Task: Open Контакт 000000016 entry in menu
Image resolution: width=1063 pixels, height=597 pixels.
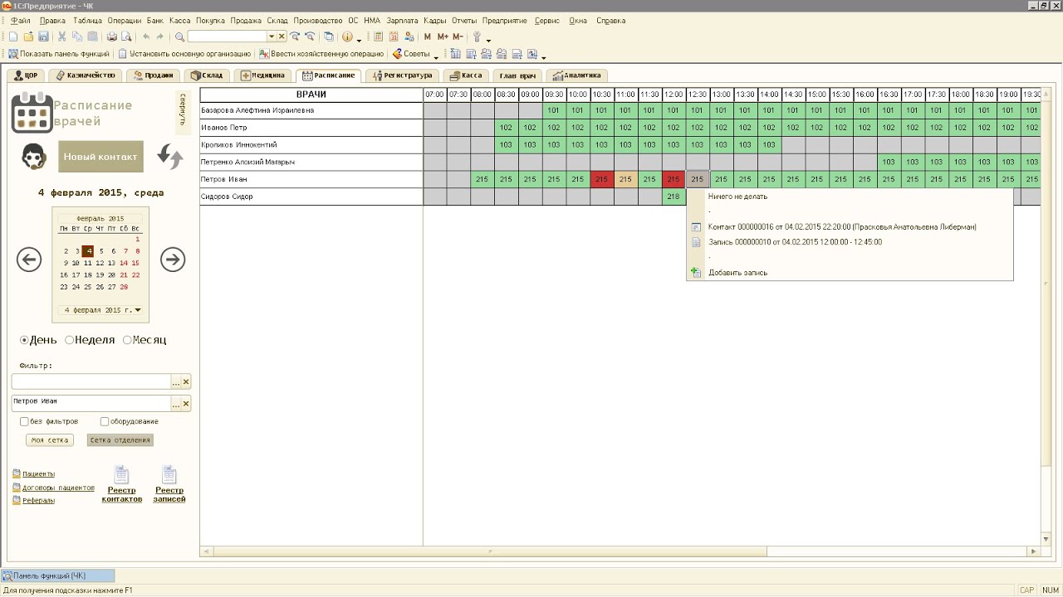Action: pyautogui.click(x=842, y=227)
